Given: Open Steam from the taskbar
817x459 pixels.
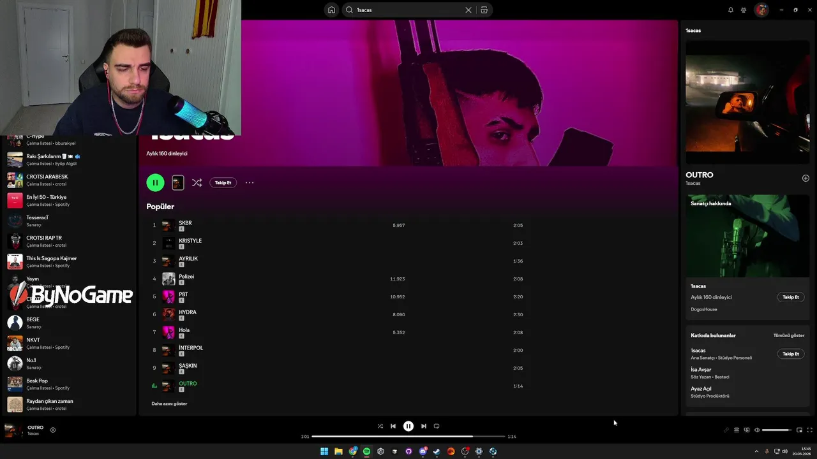Looking at the screenshot, I should [437, 451].
